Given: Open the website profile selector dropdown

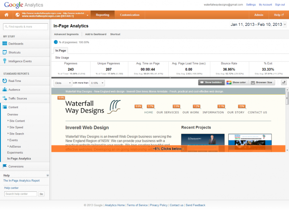Looking at the screenshot, I should tap(52, 15).
